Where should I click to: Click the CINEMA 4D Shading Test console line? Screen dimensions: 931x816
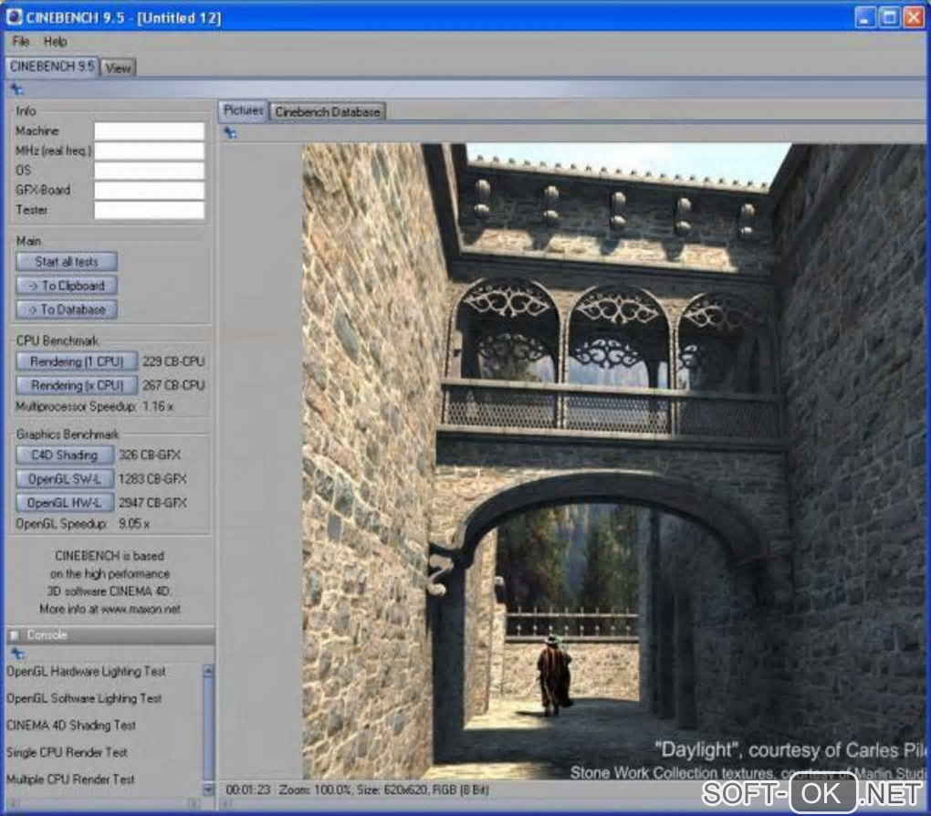pyautogui.click(x=70, y=725)
